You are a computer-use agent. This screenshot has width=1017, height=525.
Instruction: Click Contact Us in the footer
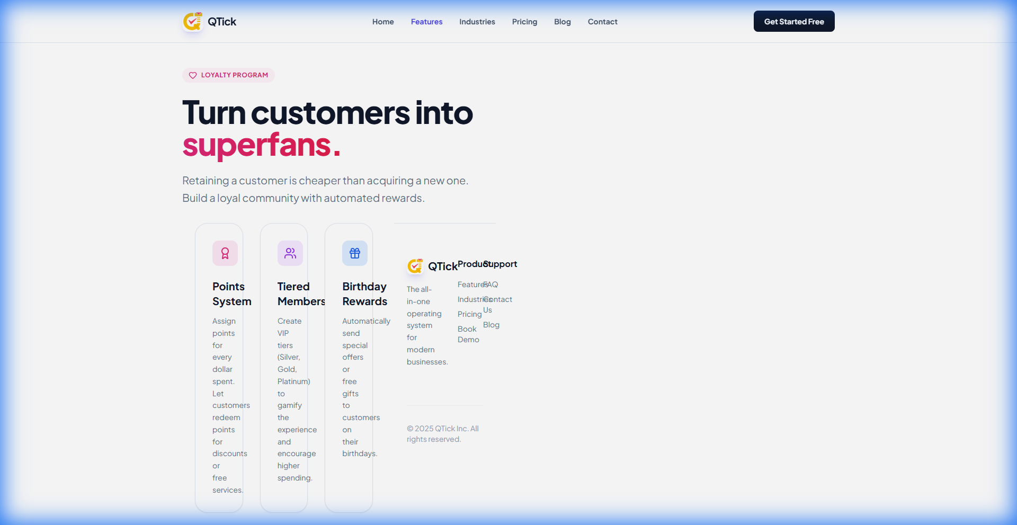(498, 305)
